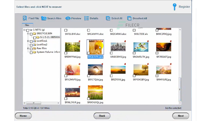
Task: Click the Search files toolbar label
Action: coord(54,18)
